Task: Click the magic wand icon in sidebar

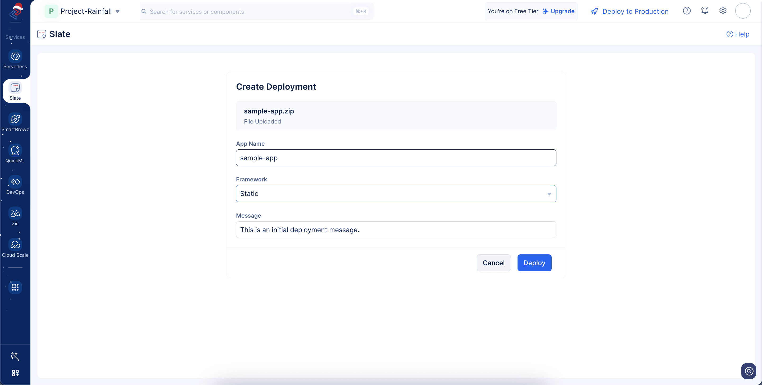Action: tap(15, 356)
